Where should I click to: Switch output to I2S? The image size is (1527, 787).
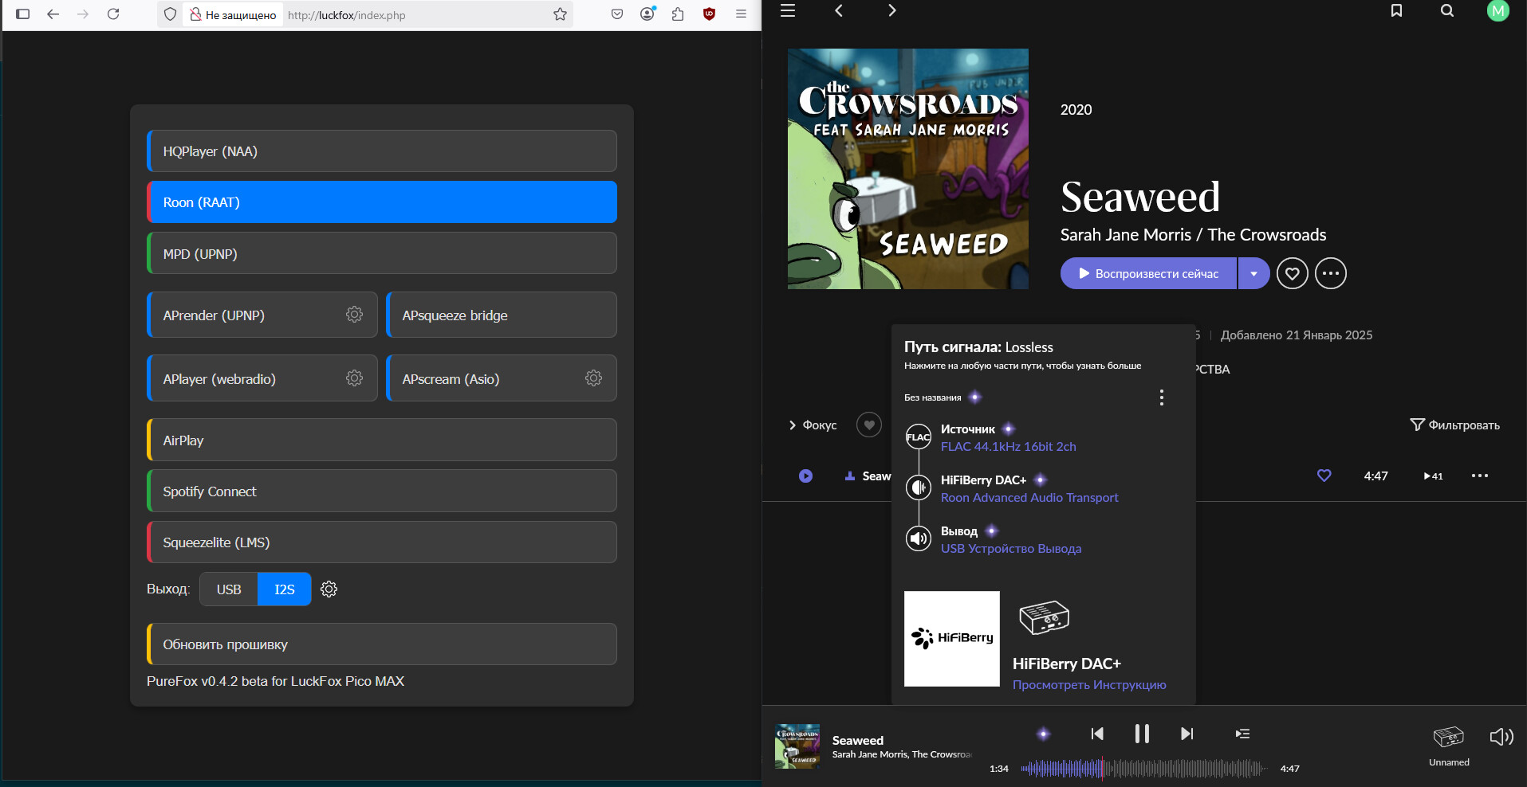285,589
